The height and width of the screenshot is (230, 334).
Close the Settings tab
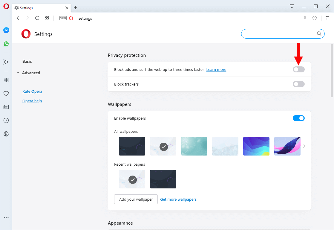pos(67,8)
